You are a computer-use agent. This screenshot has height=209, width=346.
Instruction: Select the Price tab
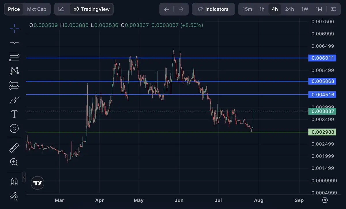(x=14, y=9)
